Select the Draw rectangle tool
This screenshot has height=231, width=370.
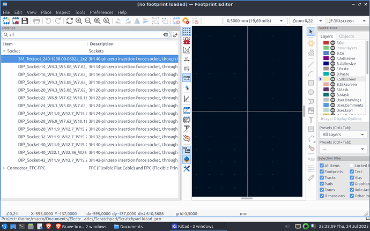tap(311, 83)
